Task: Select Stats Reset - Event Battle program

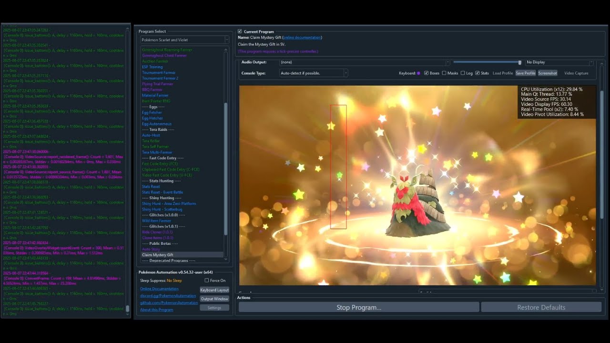Action: click(x=162, y=193)
